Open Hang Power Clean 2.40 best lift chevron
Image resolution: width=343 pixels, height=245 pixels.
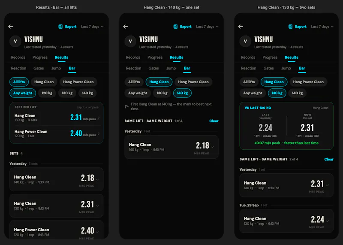(99, 133)
